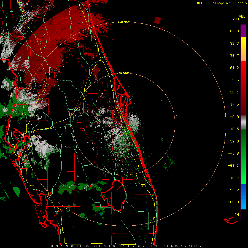Viewport: 248px width, 248px height.
Task: Click the [KT] unit label
Action: coord(235,19)
